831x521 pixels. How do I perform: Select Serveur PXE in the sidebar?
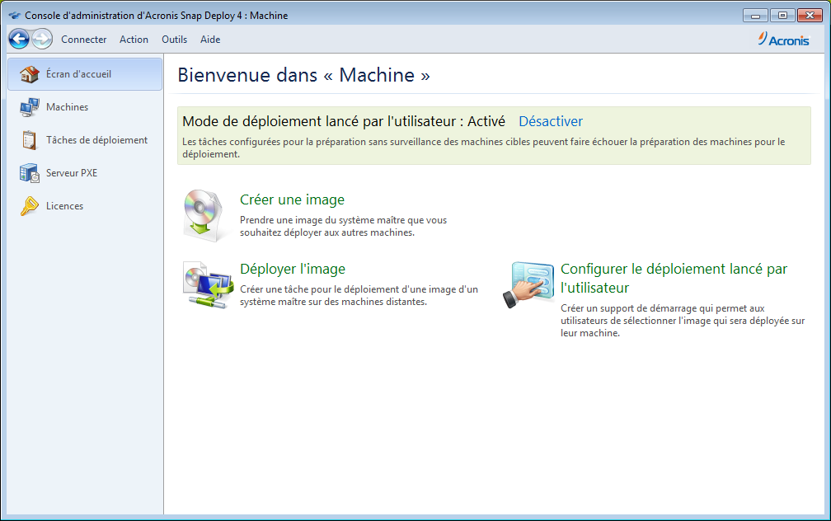tap(72, 173)
